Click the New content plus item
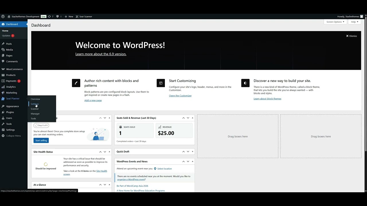The height and width of the screenshot is (206, 367). click(69, 17)
